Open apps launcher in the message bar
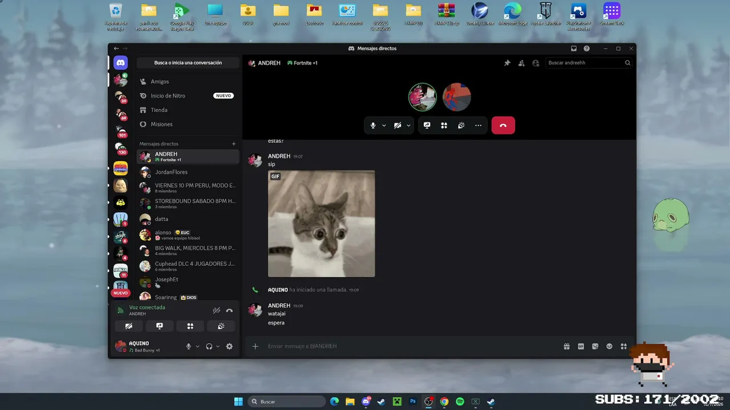The height and width of the screenshot is (410, 730). pyautogui.click(x=624, y=346)
